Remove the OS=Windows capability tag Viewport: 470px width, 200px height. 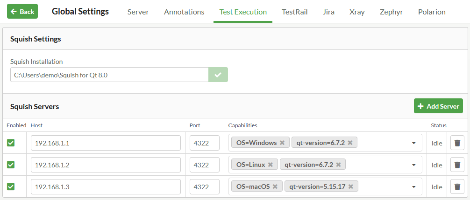click(x=282, y=143)
